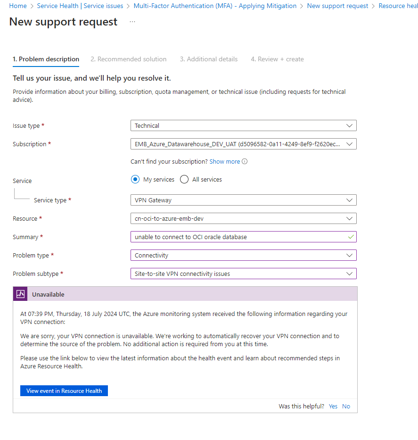Click the Unavailable health status icon
The width and height of the screenshot is (418, 440).
[20, 294]
